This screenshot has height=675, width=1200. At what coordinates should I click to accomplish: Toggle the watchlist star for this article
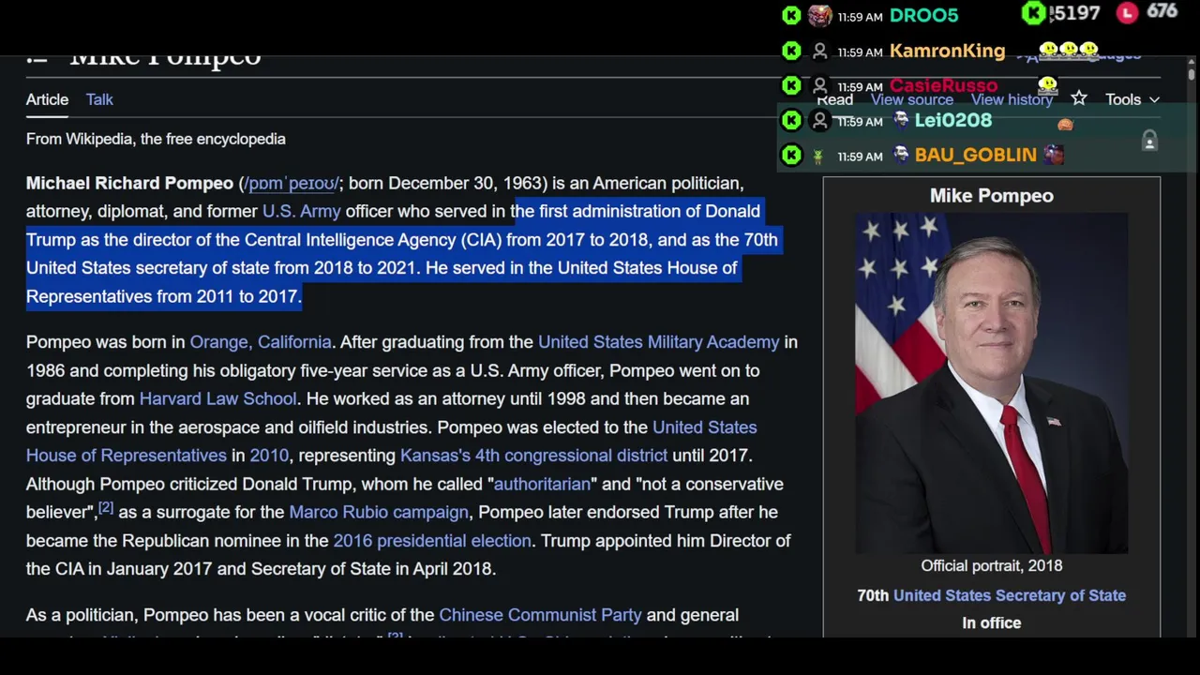(1079, 98)
